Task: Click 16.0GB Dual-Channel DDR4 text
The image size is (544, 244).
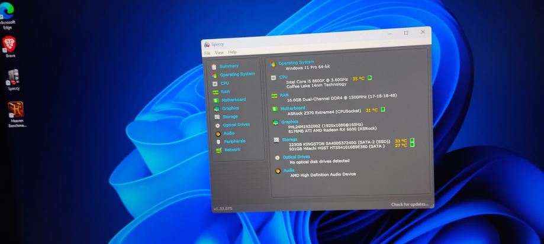Action: [x=342, y=97]
